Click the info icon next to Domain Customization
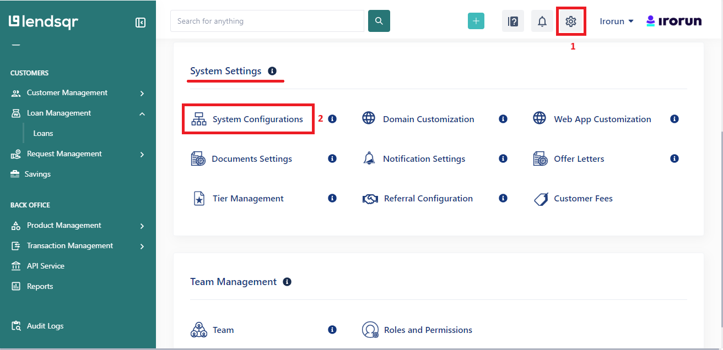723x350 pixels. [x=503, y=118]
